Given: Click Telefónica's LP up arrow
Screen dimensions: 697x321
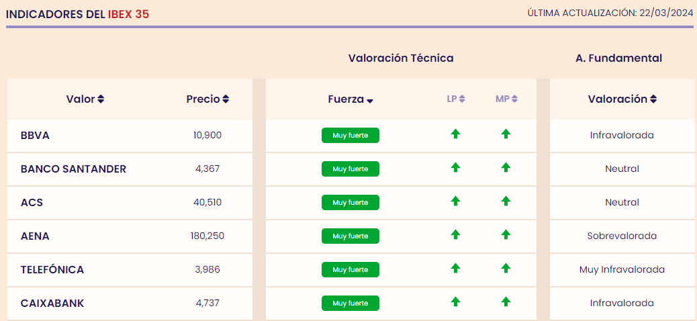Looking at the screenshot, I should click(x=455, y=269).
